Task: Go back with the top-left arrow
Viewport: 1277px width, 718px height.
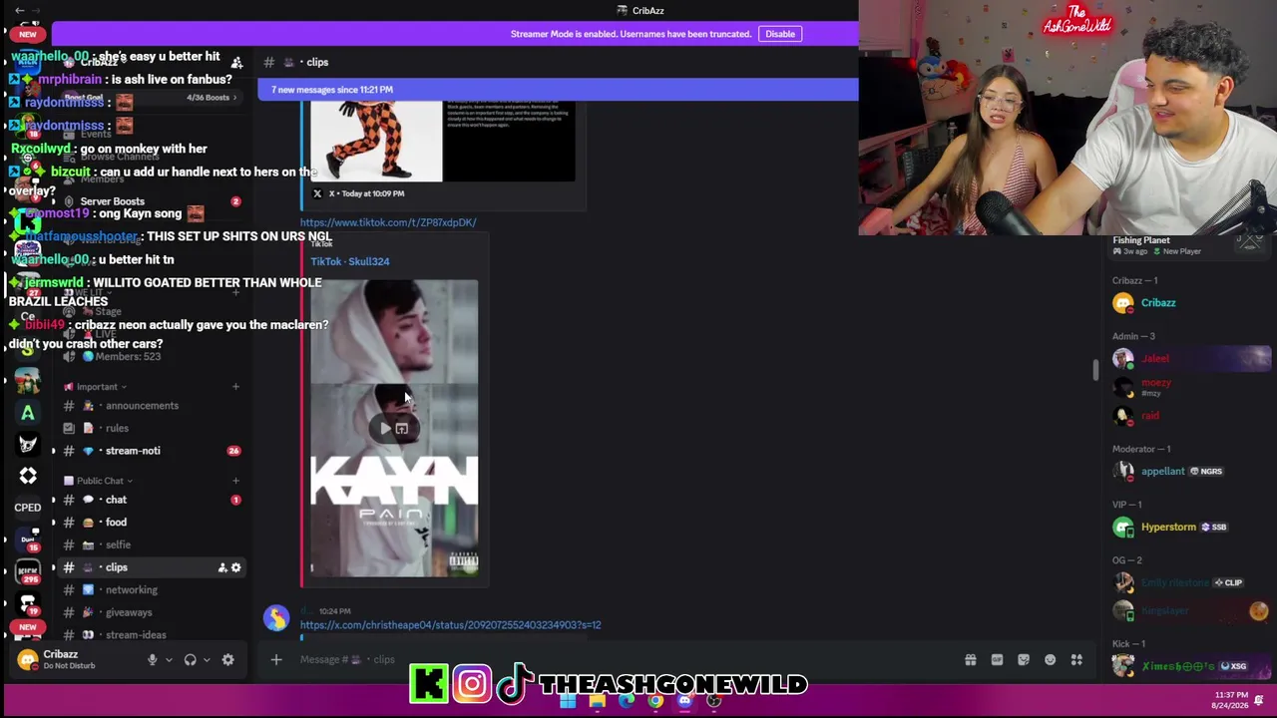Action: [20, 10]
